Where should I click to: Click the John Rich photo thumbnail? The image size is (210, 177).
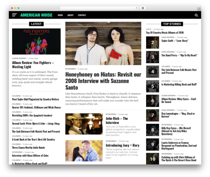coord(84,124)
